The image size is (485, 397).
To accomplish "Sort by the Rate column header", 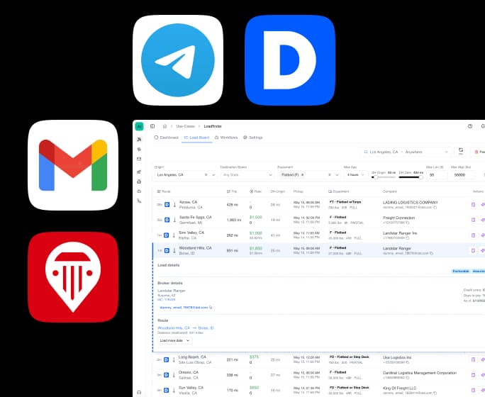I will tap(255, 191).
